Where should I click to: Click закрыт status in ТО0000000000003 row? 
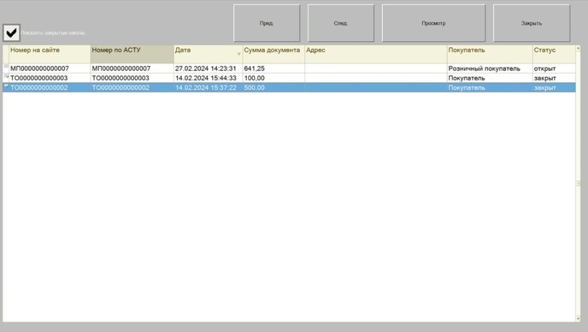click(554, 78)
